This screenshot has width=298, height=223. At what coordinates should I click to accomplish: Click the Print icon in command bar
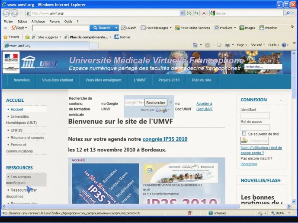click(227, 45)
